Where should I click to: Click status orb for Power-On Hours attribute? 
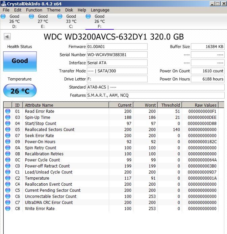click(x=8, y=141)
